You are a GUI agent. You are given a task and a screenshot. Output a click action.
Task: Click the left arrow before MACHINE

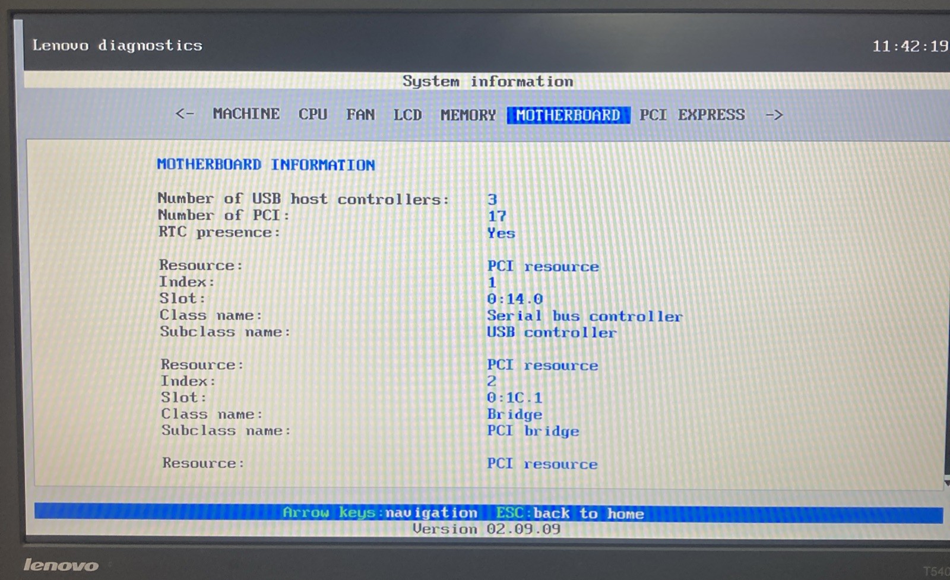coord(185,113)
